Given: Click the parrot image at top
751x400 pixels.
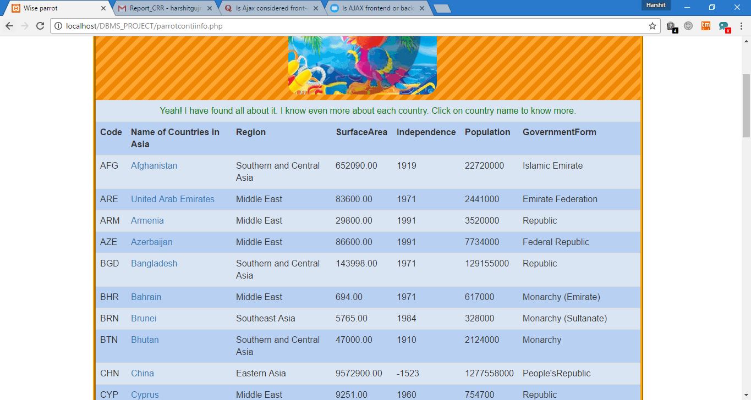Looking at the screenshot, I should click(x=363, y=65).
